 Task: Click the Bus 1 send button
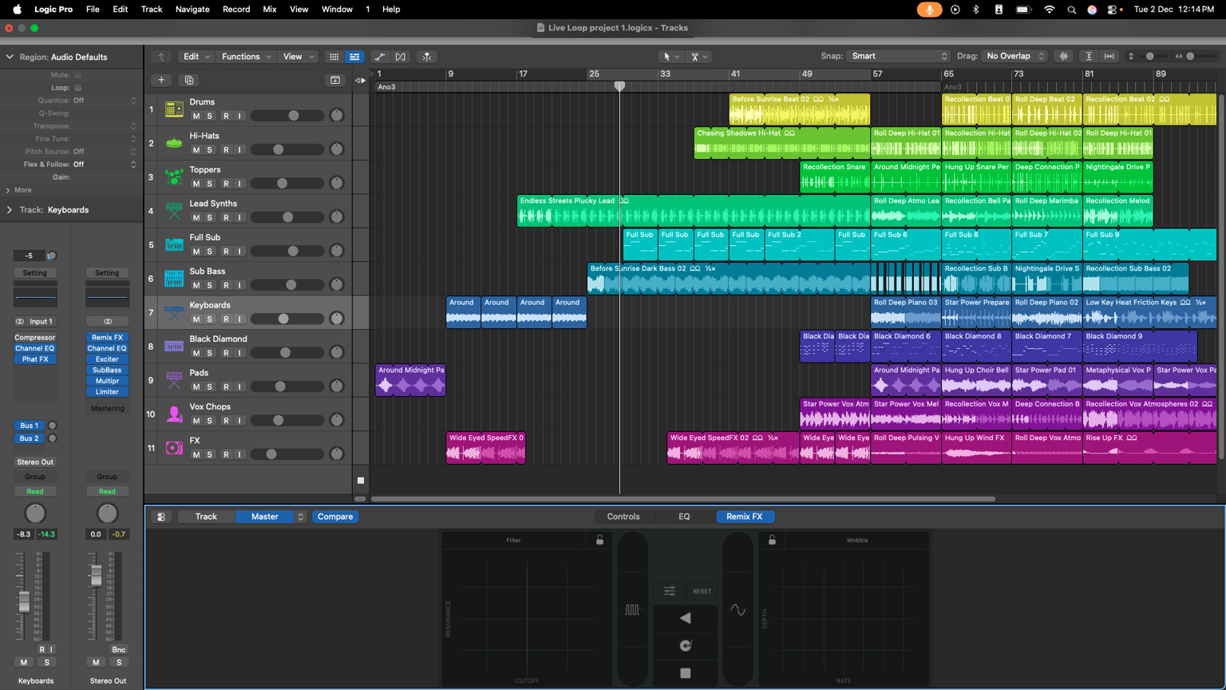[x=29, y=426]
